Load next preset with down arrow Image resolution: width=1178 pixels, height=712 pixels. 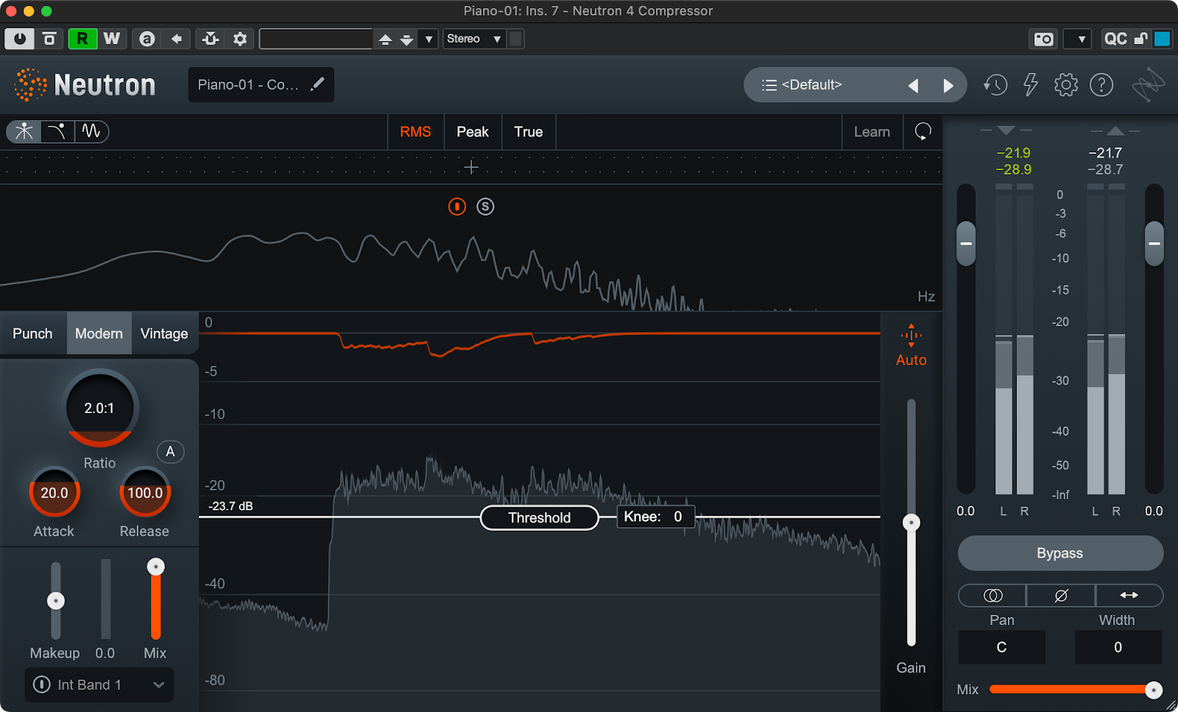[x=406, y=39]
